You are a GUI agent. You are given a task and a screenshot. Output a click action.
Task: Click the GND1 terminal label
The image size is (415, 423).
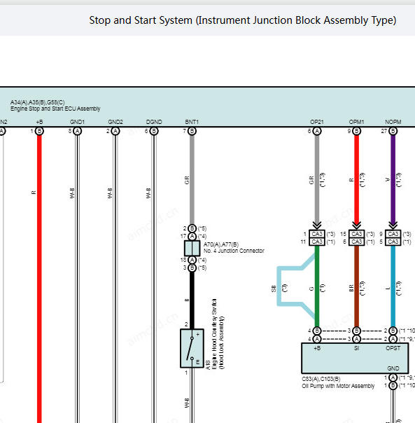pyautogui.click(x=78, y=122)
